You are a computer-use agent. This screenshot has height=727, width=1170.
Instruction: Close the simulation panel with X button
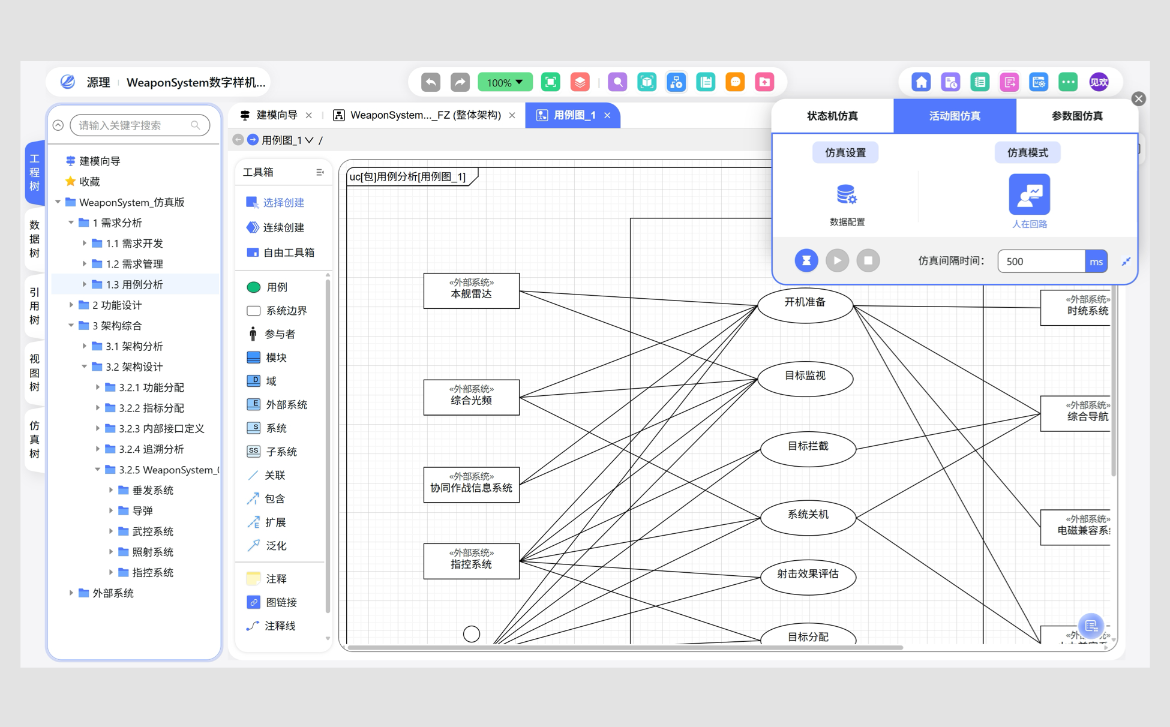coord(1138,99)
